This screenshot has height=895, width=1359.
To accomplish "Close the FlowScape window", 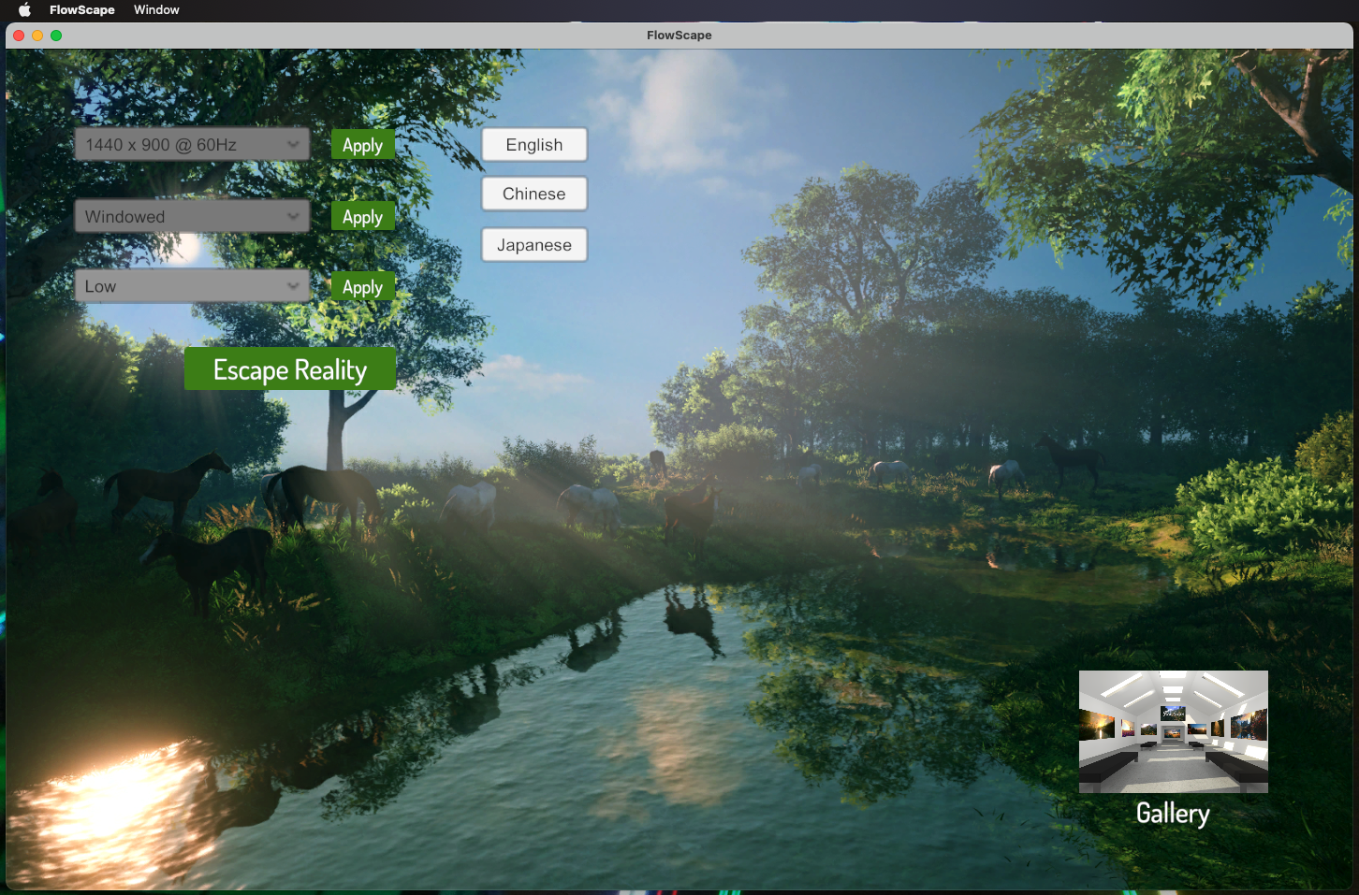I will 19,36.
